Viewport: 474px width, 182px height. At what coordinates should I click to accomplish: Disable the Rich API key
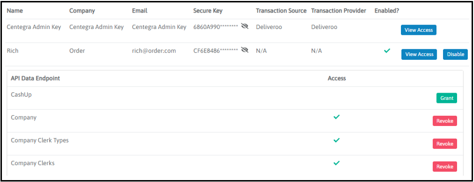tap(455, 55)
